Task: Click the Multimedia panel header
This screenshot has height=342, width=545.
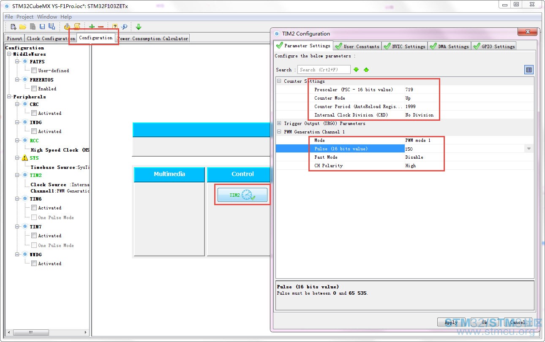Action: [169, 174]
